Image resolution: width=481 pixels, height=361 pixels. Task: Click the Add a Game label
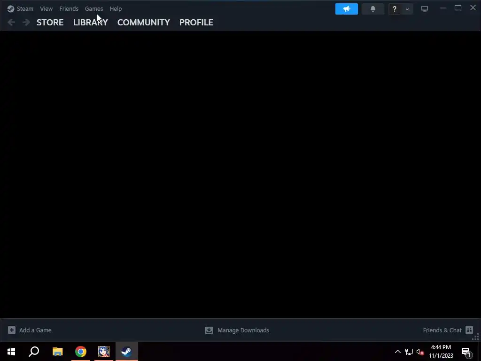(x=35, y=330)
